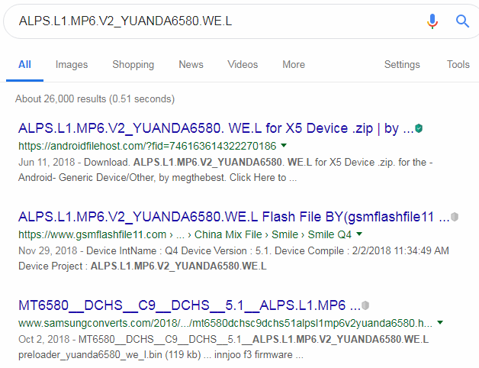Open the News tab
This screenshot has width=479, height=368.
pyautogui.click(x=191, y=65)
